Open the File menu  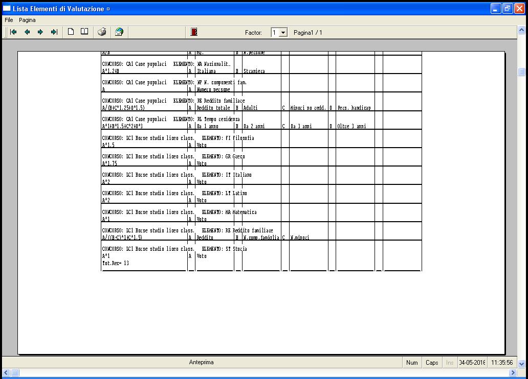pos(9,20)
